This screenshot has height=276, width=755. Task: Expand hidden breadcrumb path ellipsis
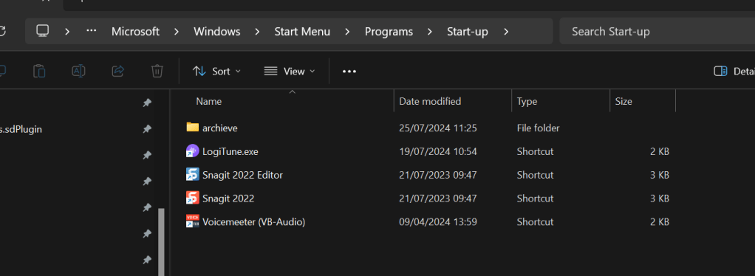[92, 31]
